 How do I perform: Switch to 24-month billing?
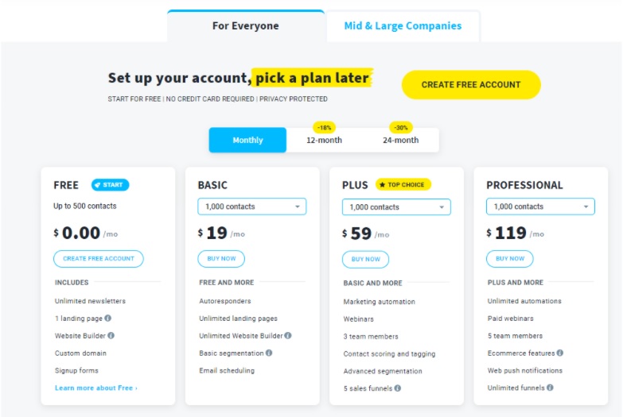click(400, 140)
